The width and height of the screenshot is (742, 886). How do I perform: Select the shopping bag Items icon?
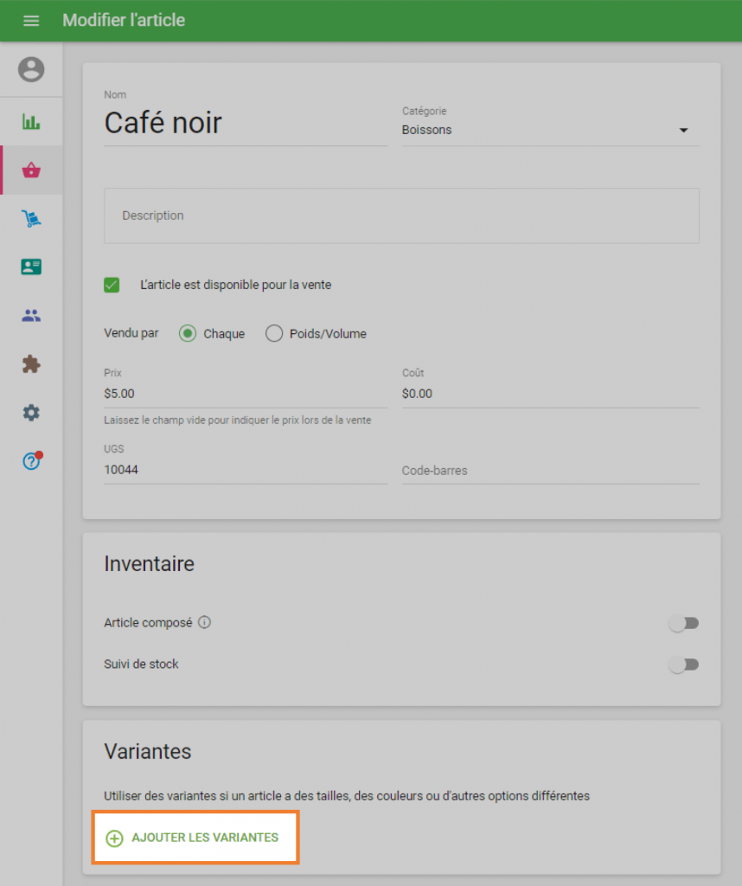tap(31, 170)
